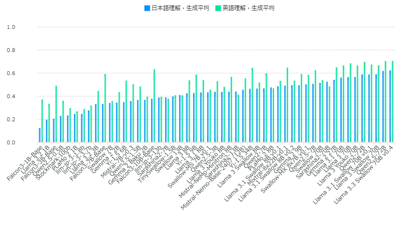Click the x-axis label Stockmark-100b

pyautogui.click(x=53, y=163)
